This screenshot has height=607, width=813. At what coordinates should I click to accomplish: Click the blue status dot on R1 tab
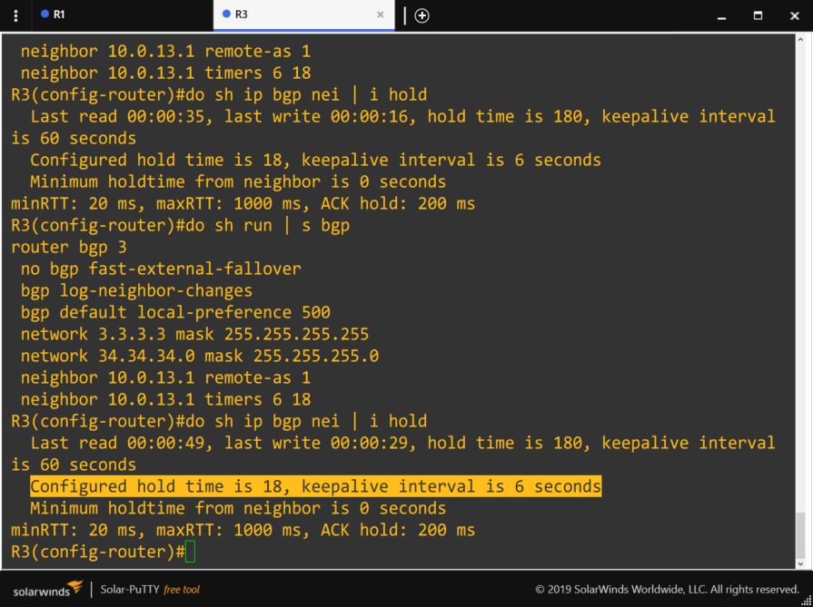[x=45, y=15]
